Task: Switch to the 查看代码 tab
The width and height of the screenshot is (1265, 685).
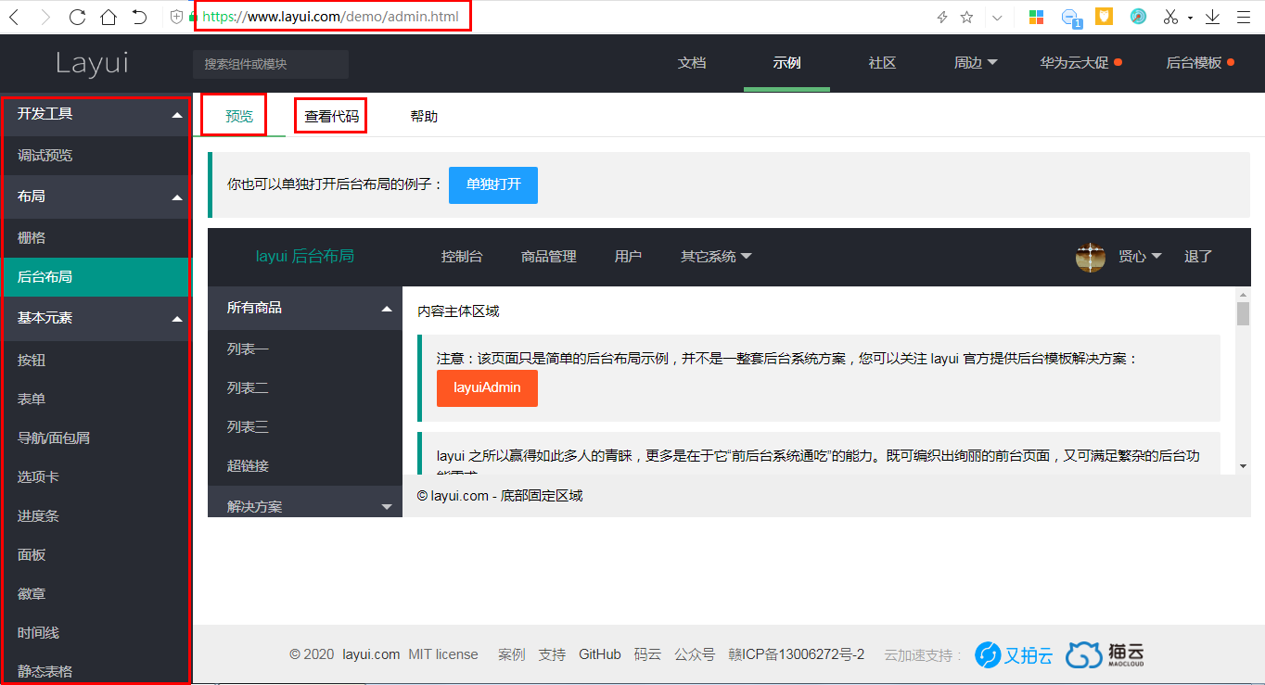Action: coord(331,117)
